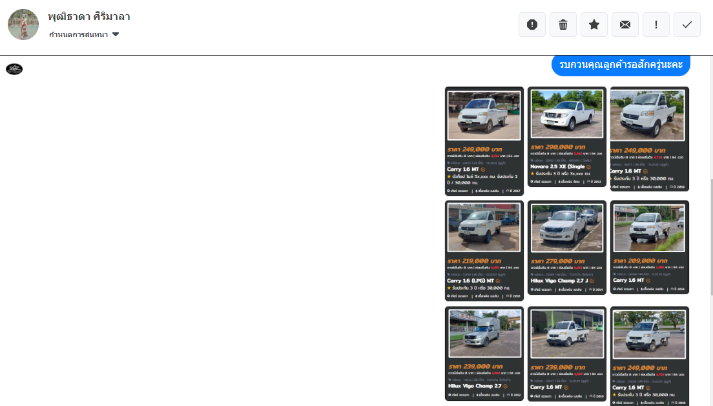The height and width of the screenshot is (406, 713).
Task: Mark conversation unread with envelope icon
Action: coord(625,25)
